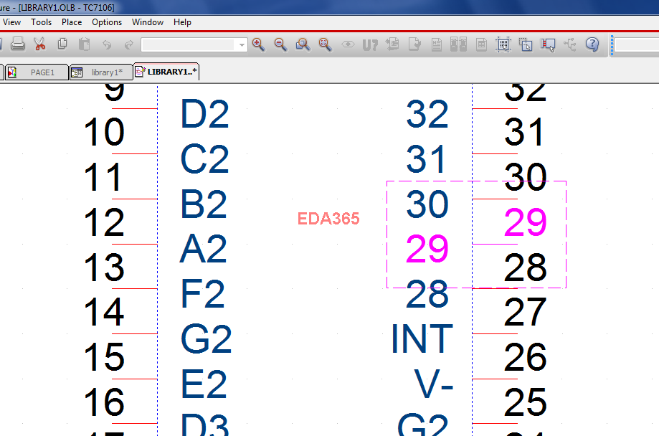Click the Help question mark icon
This screenshot has width=659, height=436.
pos(592,44)
